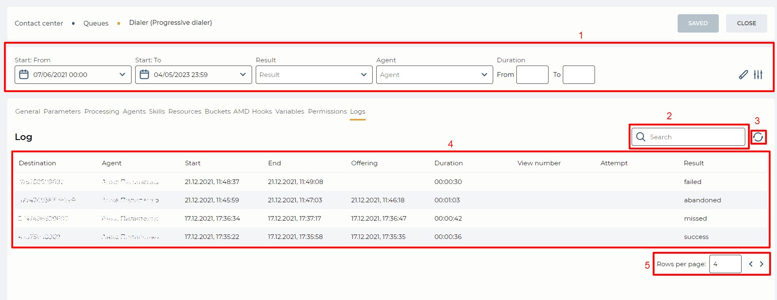Viewport: 777px width, 300px height.
Task: Click duration 00:01:03 cell
Action: coord(447,200)
